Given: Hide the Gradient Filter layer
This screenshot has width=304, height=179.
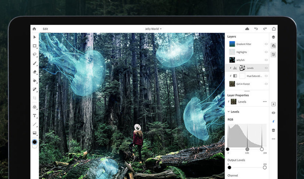Looking at the screenshot, I should (266, 44).
